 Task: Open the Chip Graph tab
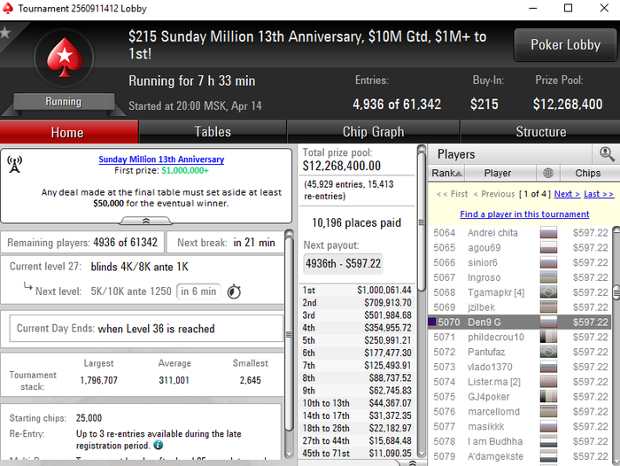(373, 132)
